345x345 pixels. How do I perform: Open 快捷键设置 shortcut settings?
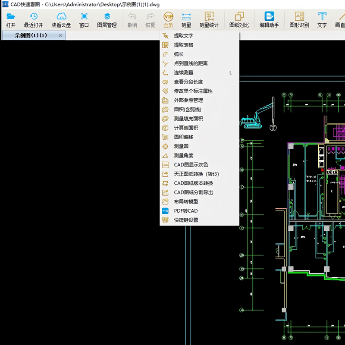[x=186, y=220]
